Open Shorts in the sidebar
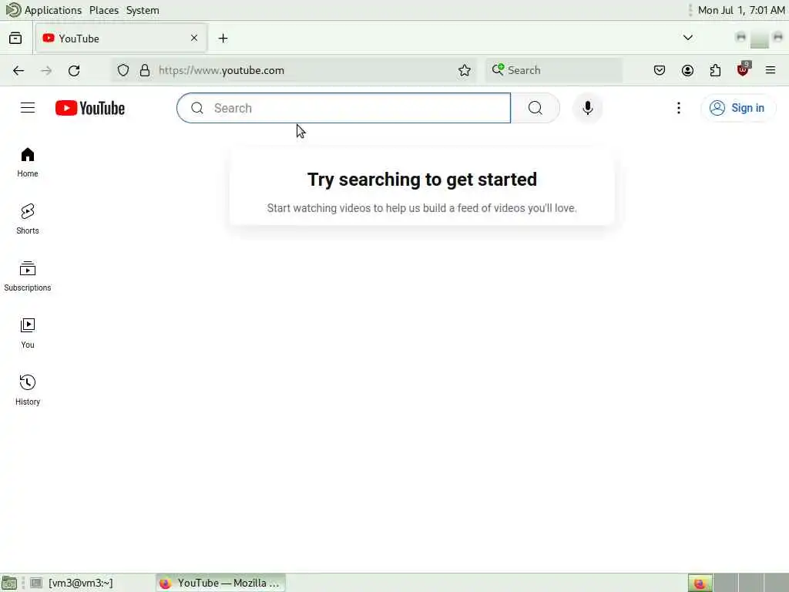The image size is (789, 592). coord(28,220)
